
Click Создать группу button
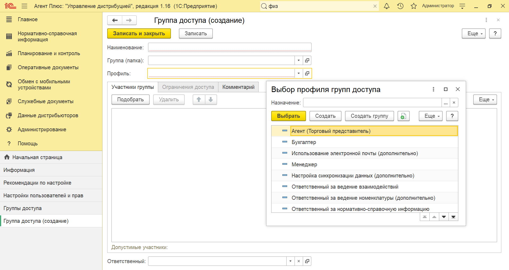(x=369, y=116)
